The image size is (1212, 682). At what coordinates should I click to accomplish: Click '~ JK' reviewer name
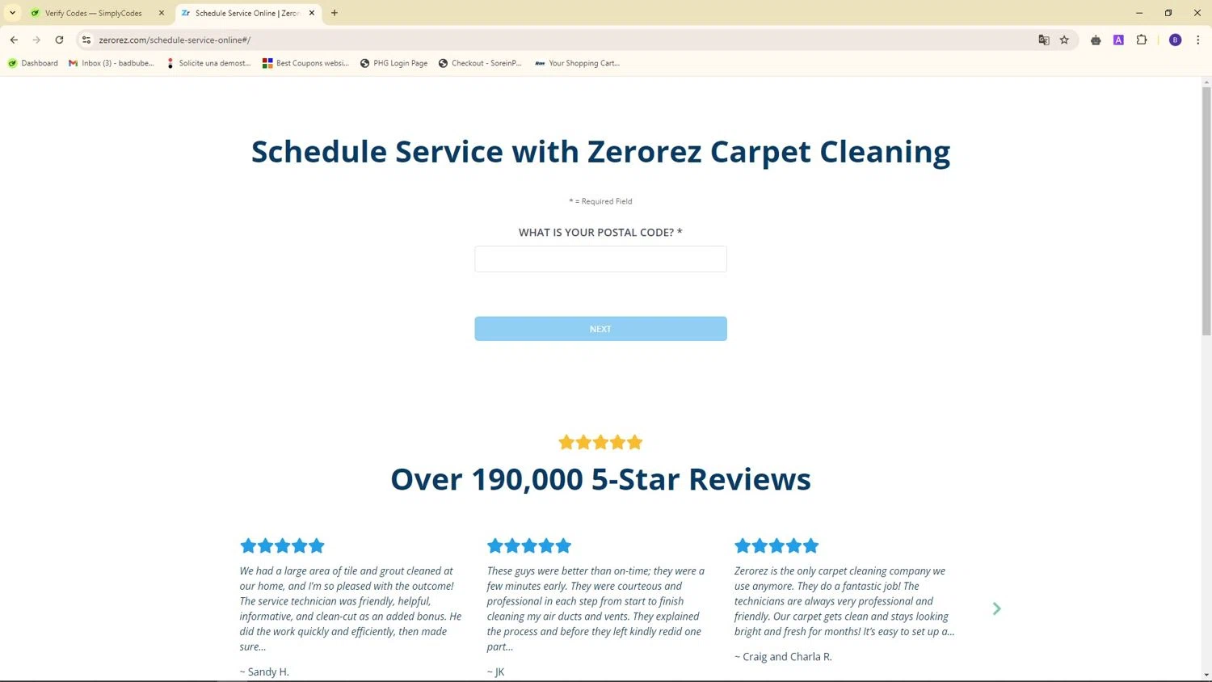pos(495,671)
